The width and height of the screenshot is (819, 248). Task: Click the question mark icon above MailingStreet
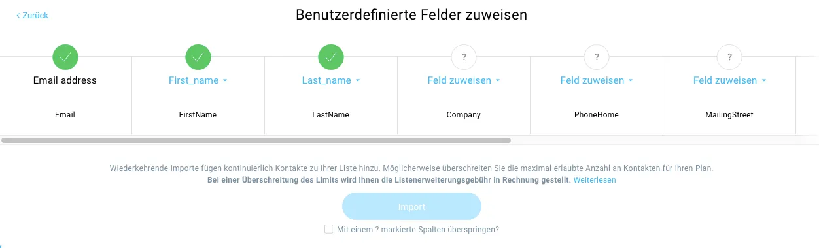[729, 57]
